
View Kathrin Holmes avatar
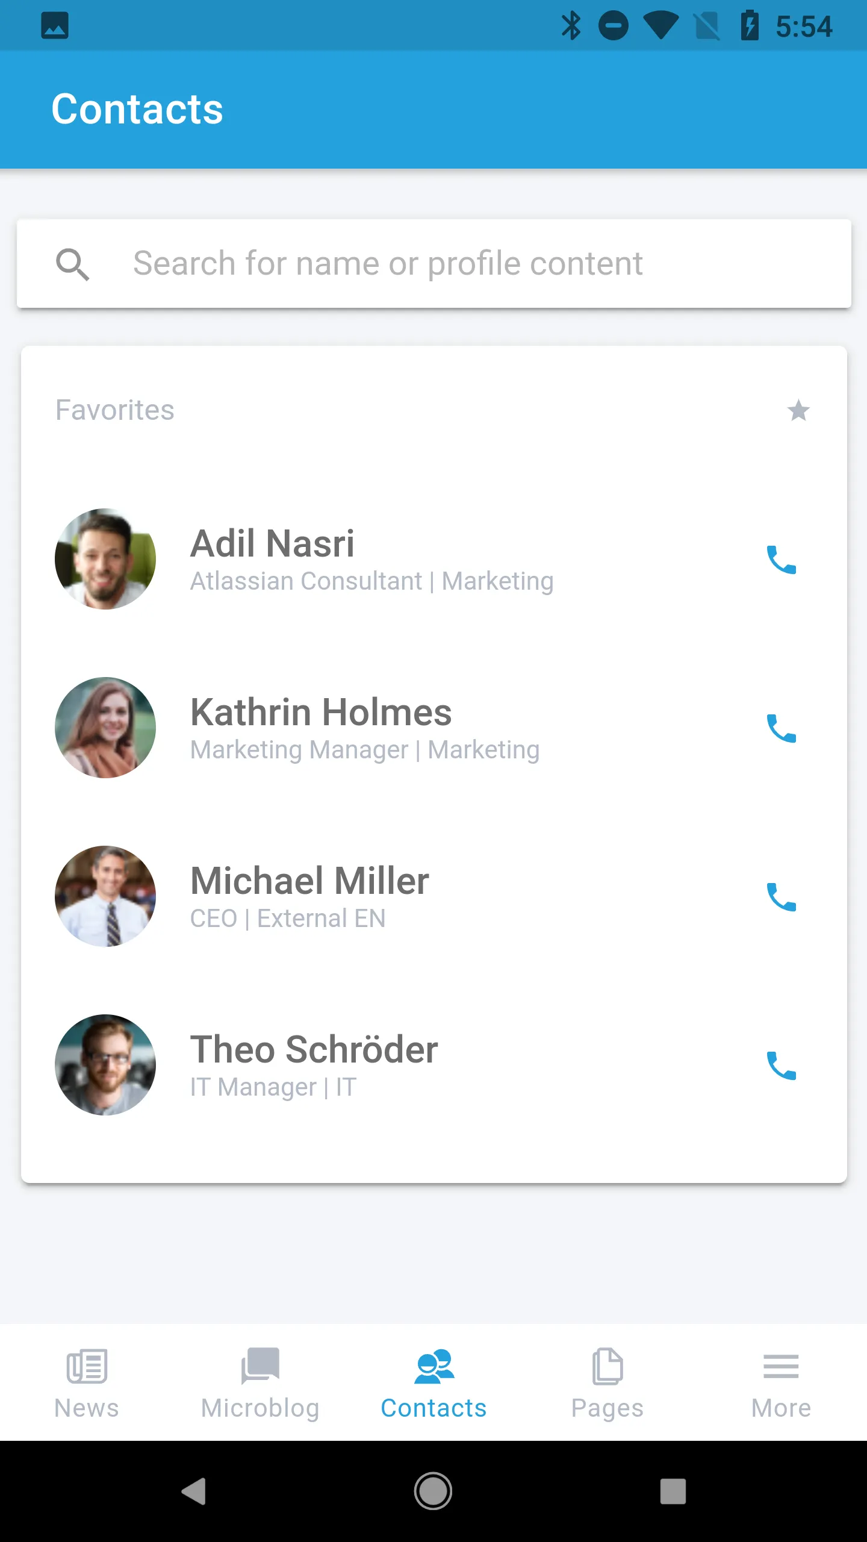click(x=105, y=728)
